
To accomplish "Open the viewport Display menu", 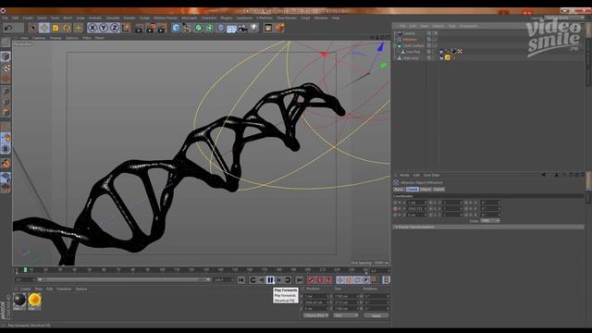I will pyautogui.click(x=55, y=38).
